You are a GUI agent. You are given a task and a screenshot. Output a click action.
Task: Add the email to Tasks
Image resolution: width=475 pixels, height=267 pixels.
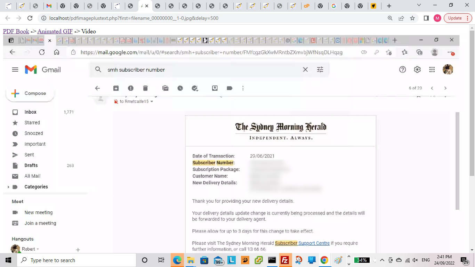tap(195, 88)
